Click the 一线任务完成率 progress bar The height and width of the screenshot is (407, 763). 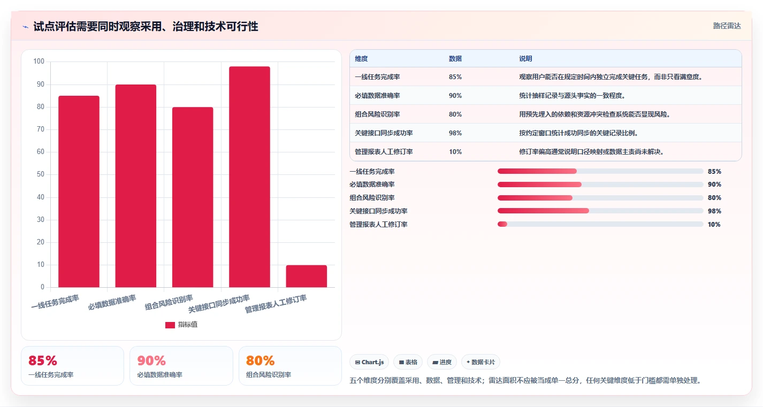[x=600, y=171]
